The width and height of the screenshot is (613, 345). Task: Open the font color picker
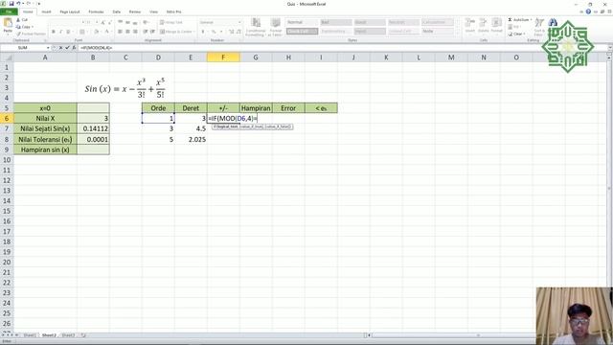pos(106,32)
